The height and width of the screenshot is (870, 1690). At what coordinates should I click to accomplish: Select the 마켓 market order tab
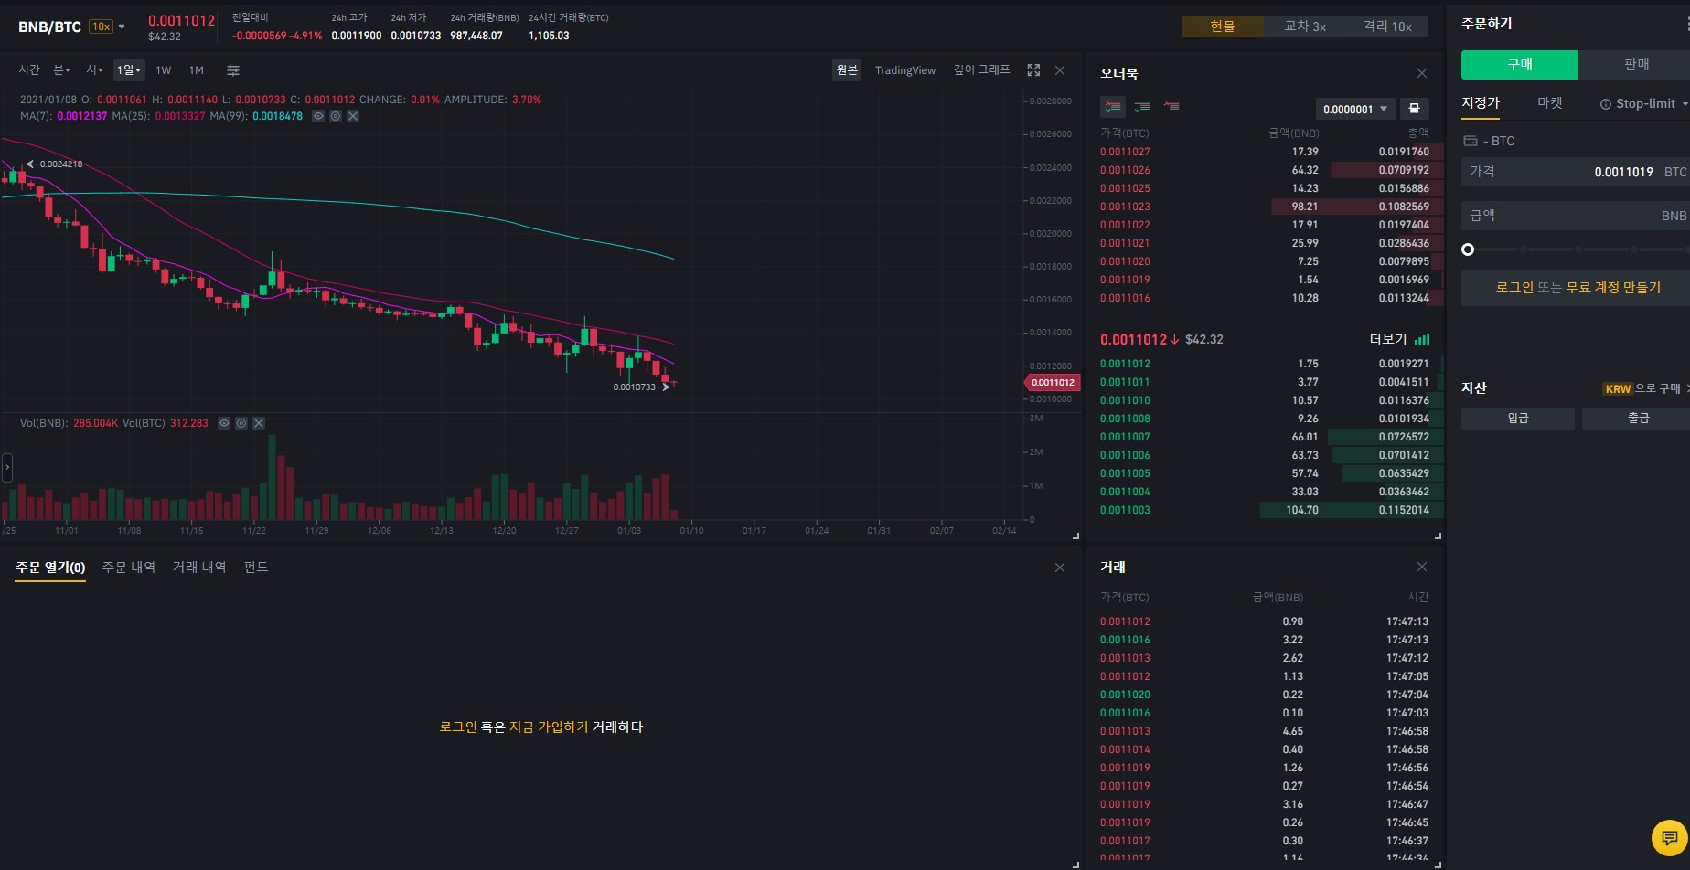pos(1550,103)
